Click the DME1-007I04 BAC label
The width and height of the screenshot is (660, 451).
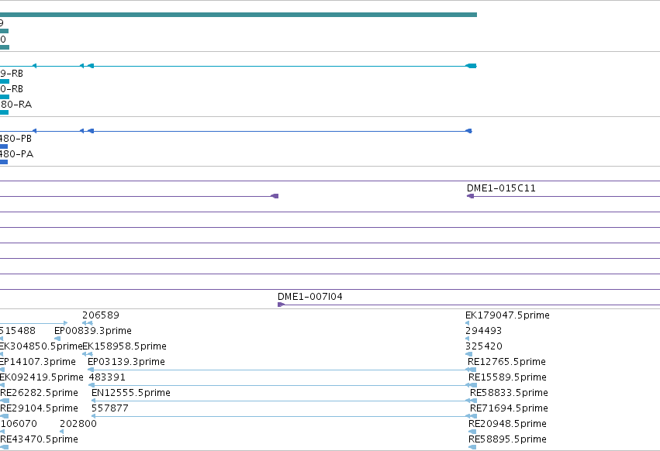309,297
